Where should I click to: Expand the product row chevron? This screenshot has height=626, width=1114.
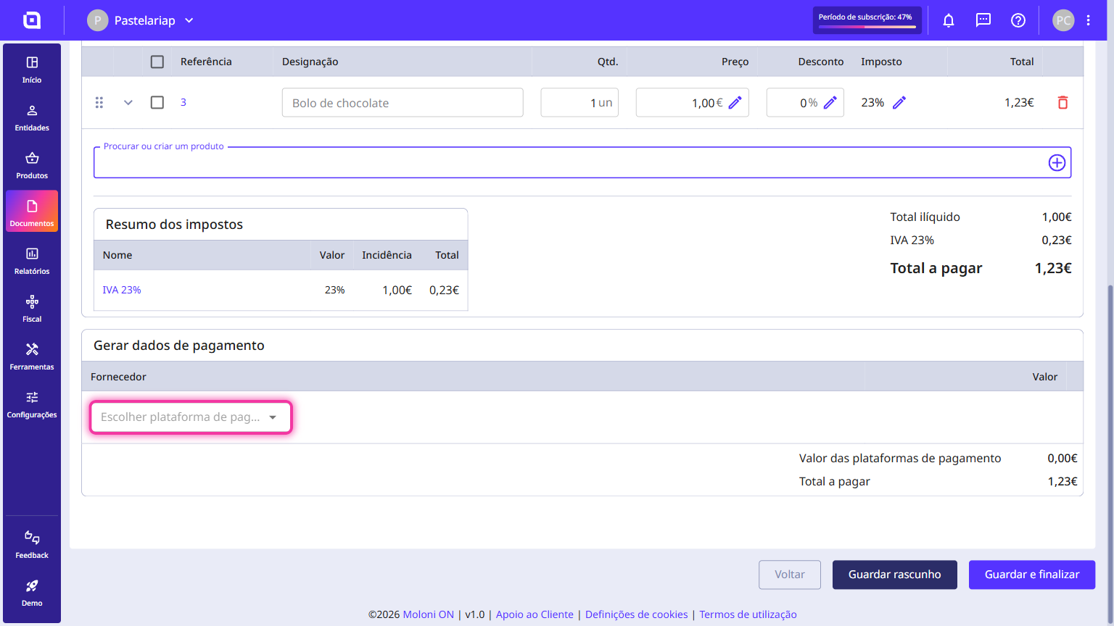(128, 102)
